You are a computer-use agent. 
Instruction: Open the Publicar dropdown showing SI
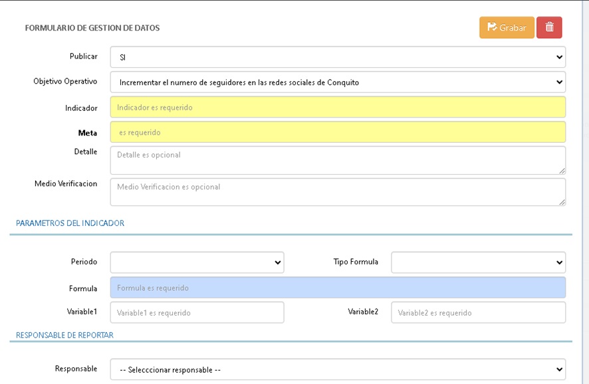338,57
